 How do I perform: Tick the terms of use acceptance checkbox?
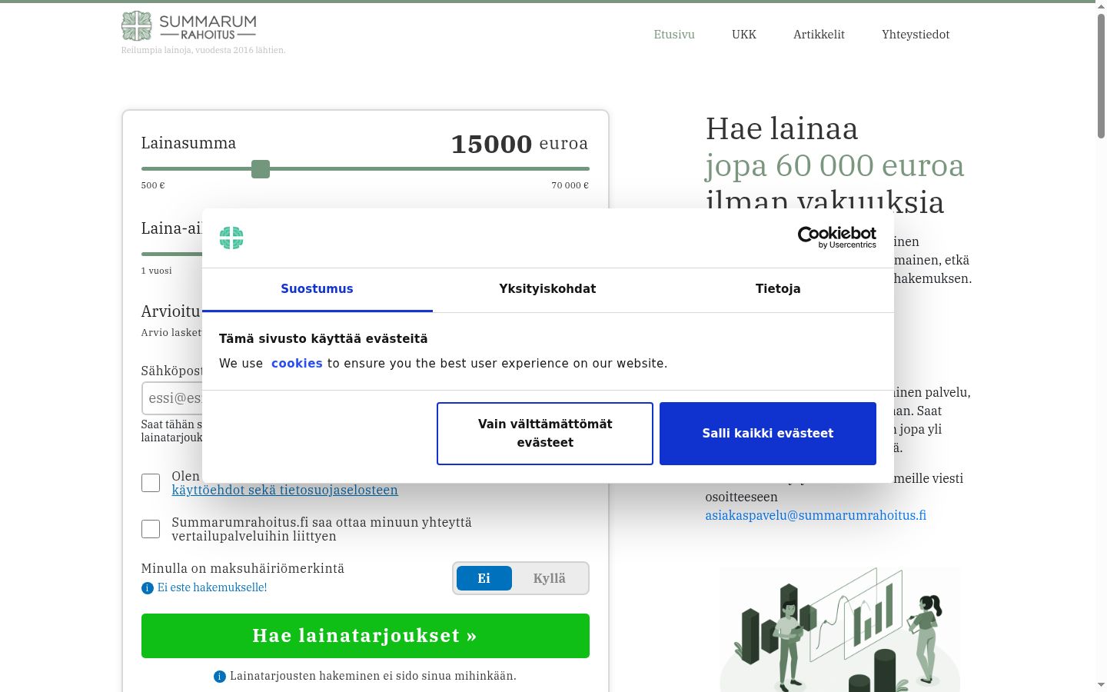pyautogui.click(x=151, y=483)
